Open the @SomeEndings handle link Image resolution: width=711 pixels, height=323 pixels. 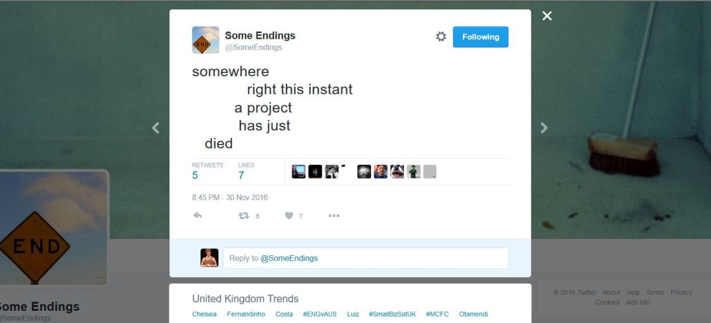(x=253, y=47)
